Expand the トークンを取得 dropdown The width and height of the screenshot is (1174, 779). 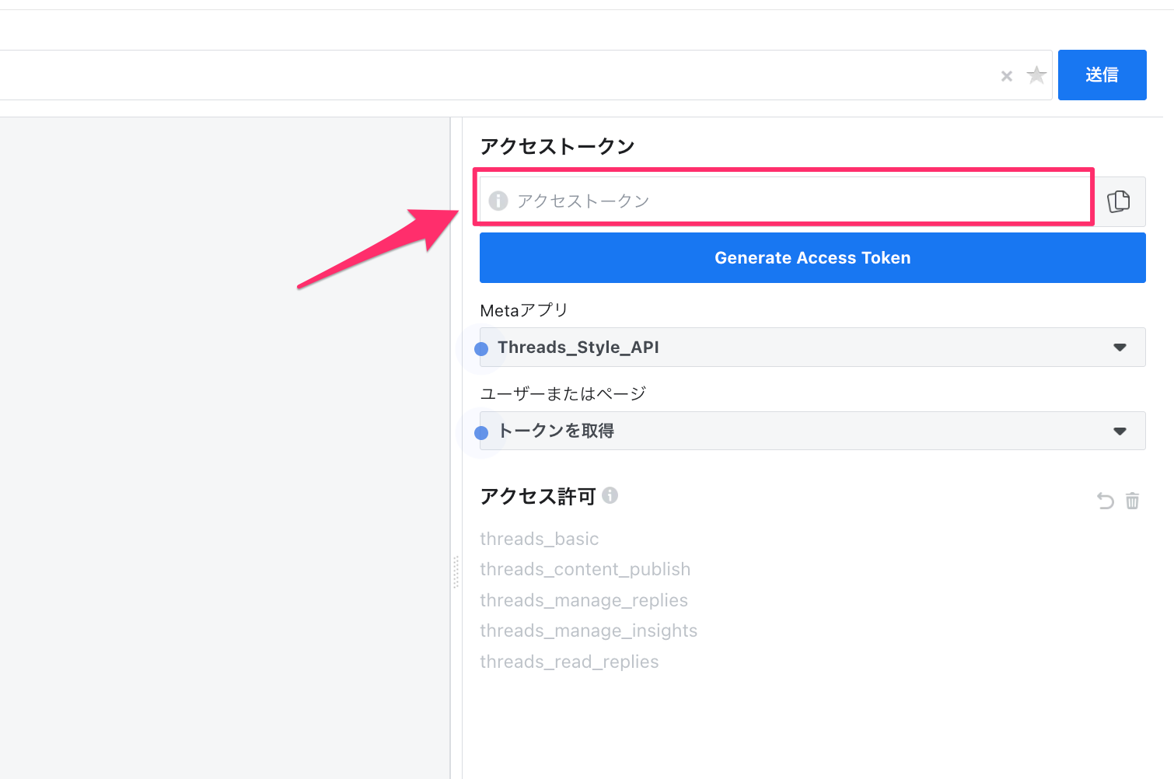click(812, 431)
